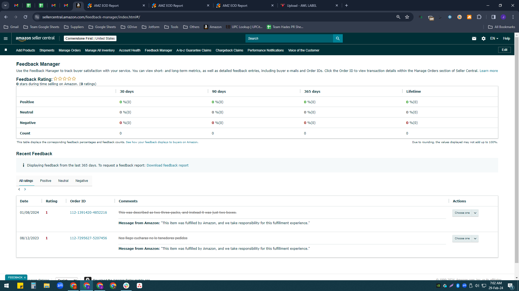Open the Help link in the header
The height and width of the screenshot is (291, 519).
coord(507,39)
